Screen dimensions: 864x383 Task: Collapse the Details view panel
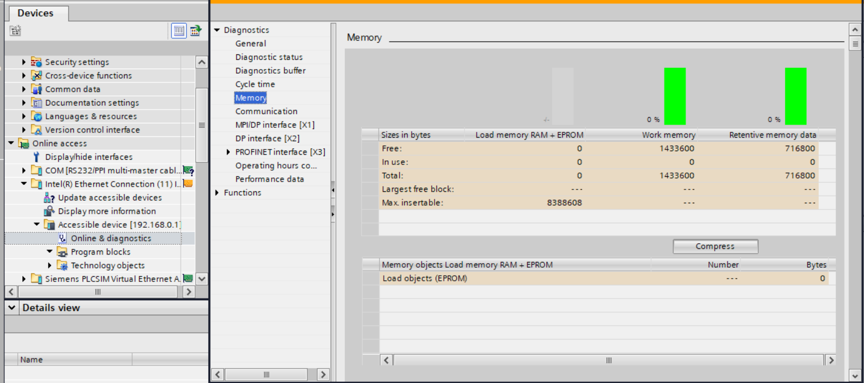click(x=11, y=308)
